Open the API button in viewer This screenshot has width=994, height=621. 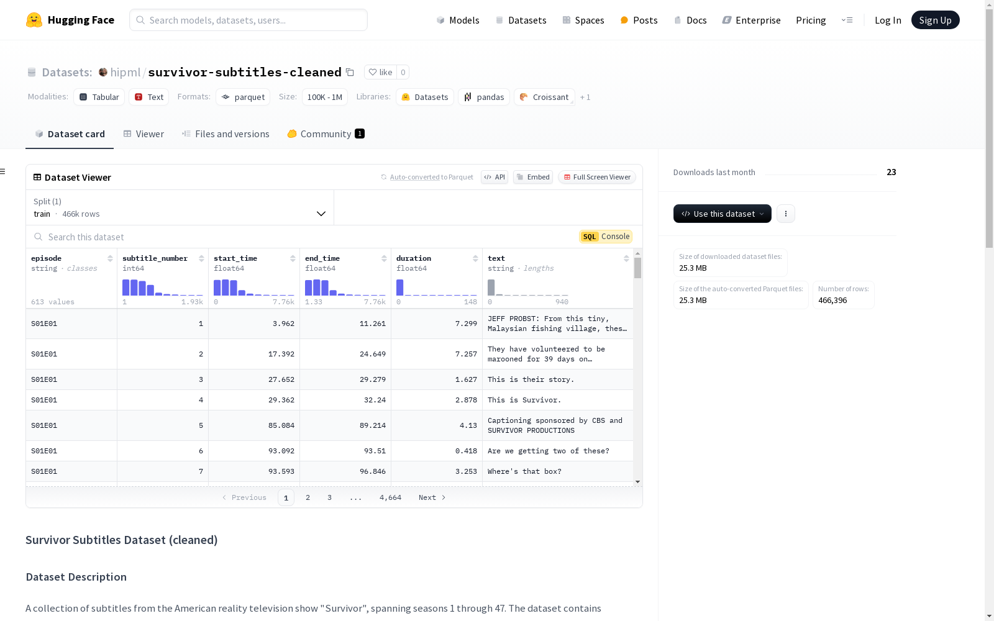[495, 177]
